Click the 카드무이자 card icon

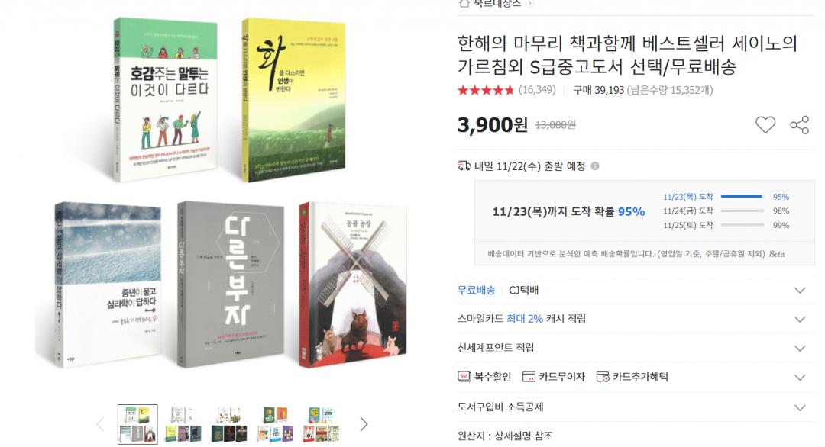click(529, 377)
